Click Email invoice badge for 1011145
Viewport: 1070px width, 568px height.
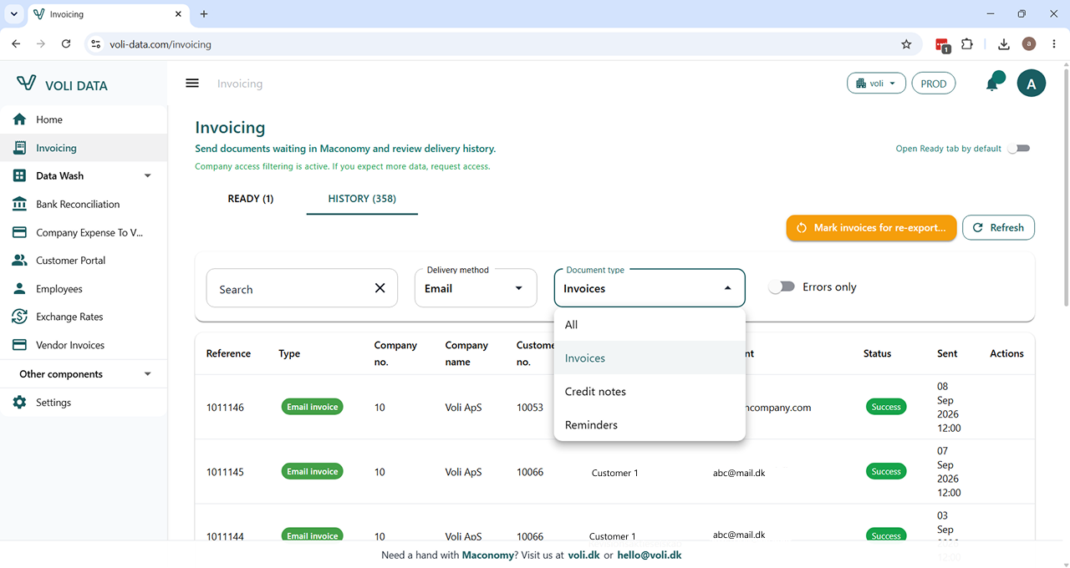coord(313,472)
